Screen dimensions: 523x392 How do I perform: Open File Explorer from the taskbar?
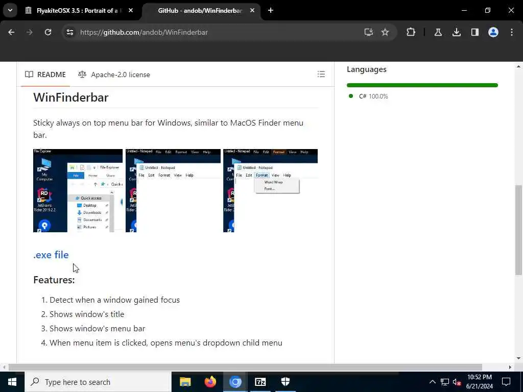[x=185, y=382]
